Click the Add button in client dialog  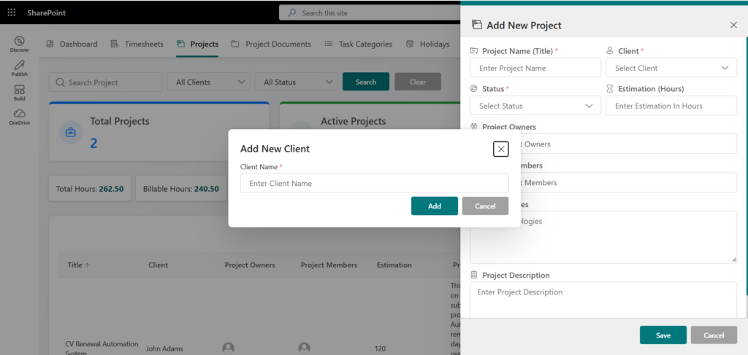(435, 206)
